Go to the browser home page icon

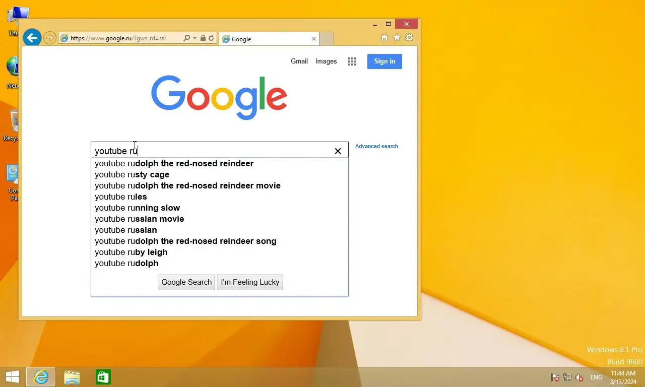(384, 38)
